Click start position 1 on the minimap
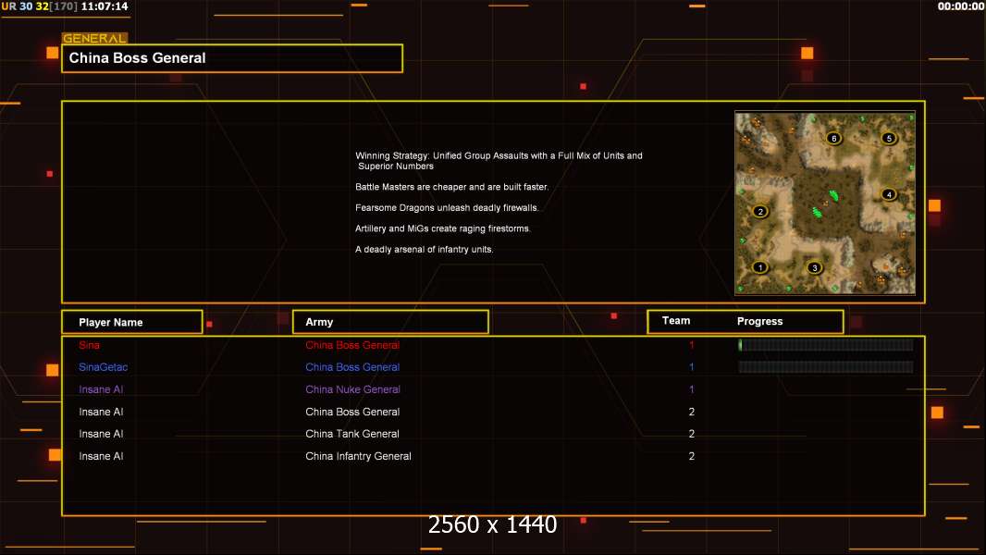 [x=760, y=267]
